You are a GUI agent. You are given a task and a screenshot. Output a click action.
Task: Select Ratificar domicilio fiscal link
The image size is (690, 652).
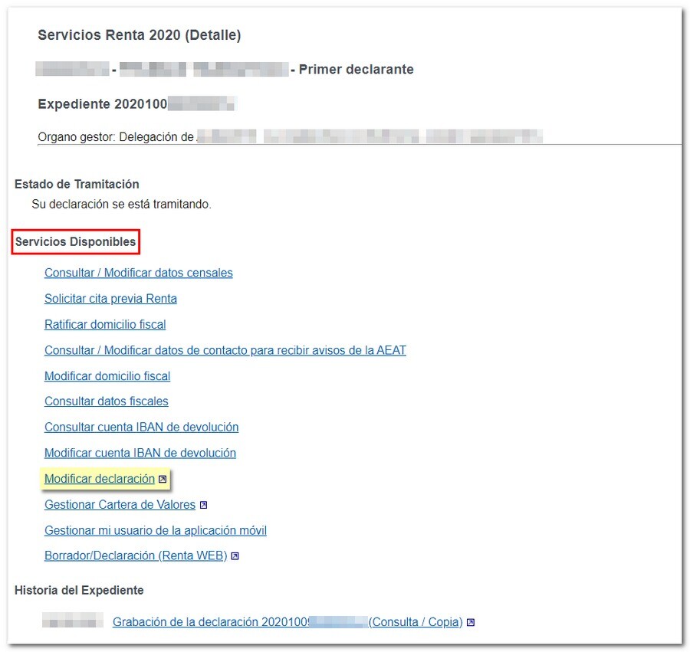pos(105,324)
